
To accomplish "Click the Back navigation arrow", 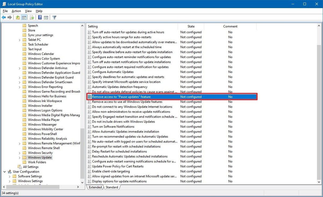I will (3, 17).
